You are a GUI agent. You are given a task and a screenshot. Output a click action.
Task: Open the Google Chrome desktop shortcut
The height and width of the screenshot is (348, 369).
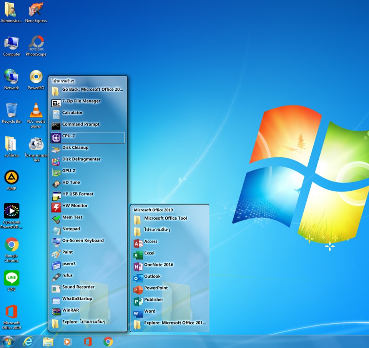pyautogui.click(x=11, y=250)
